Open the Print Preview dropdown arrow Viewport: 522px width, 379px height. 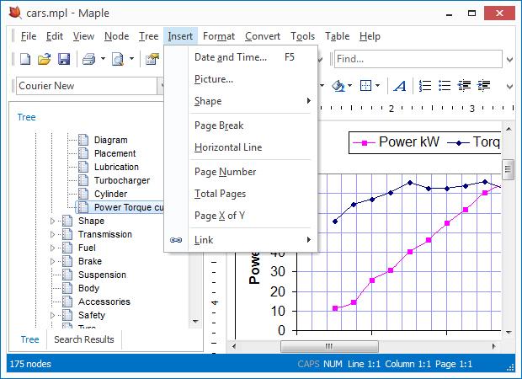[132, 59]
